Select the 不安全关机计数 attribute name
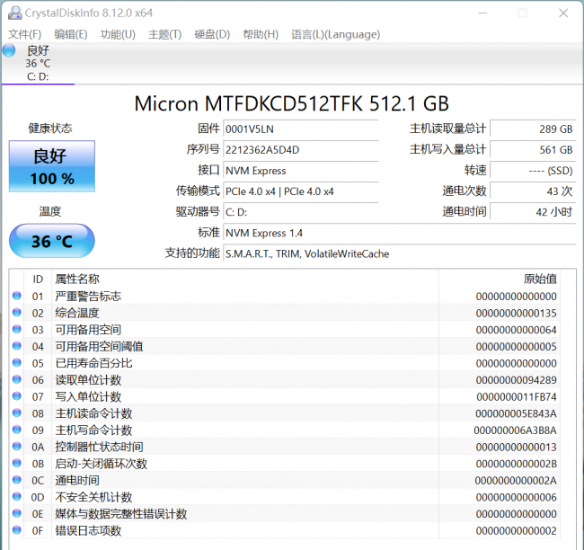The width and height of the screenshot is (584, 550). pyautogui.click(x=93, y=498)
